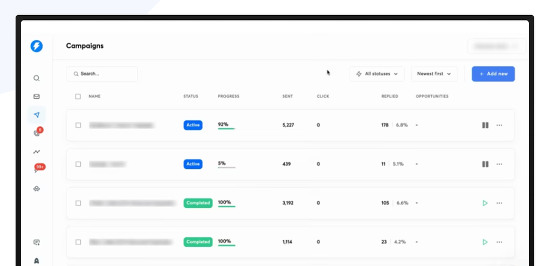
Task: Click the SENT column header
Action: (288, 97)
